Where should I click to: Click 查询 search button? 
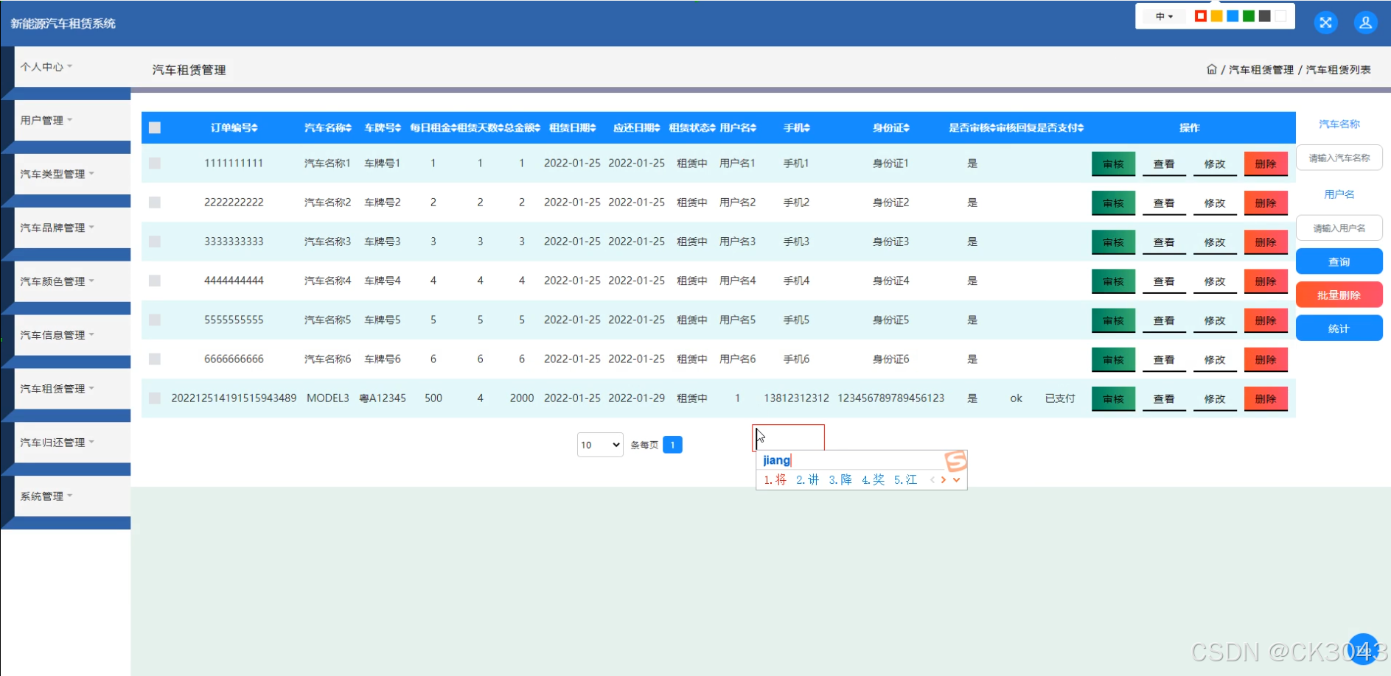click(x=1339, y=261)
